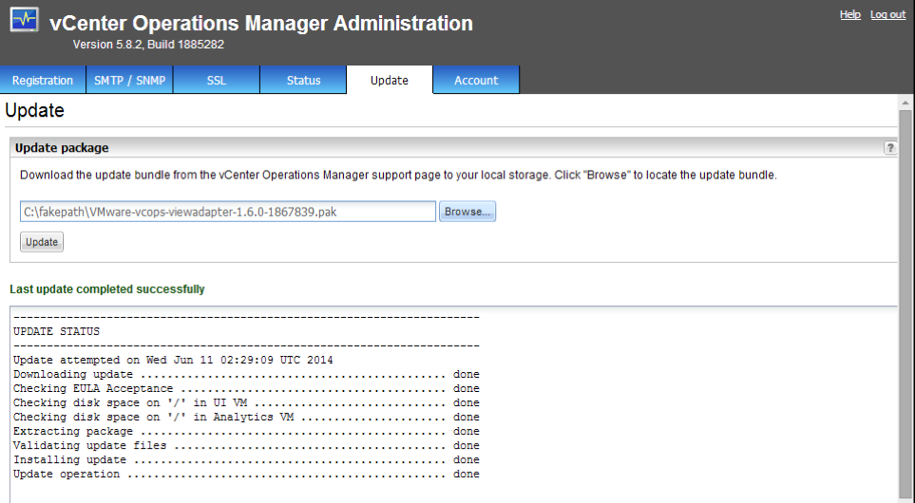915x503 pixels.
Task: Open the Help link in header
Action: point(850,14)
